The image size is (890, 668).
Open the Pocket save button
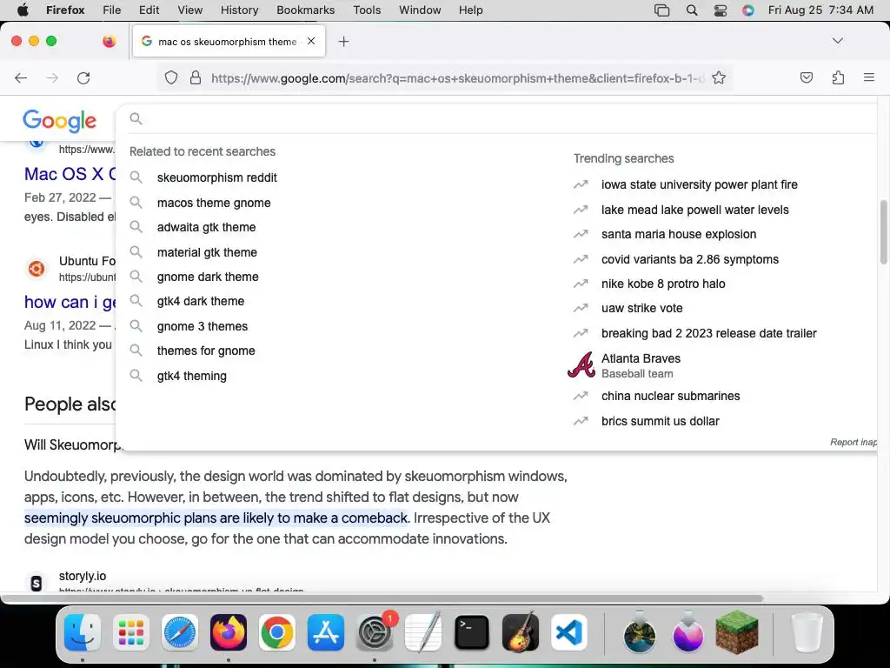806,77
